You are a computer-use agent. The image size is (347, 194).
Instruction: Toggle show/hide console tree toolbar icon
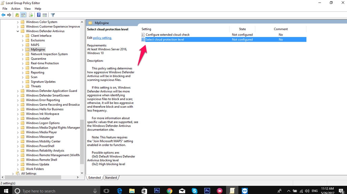coord(23,15)
